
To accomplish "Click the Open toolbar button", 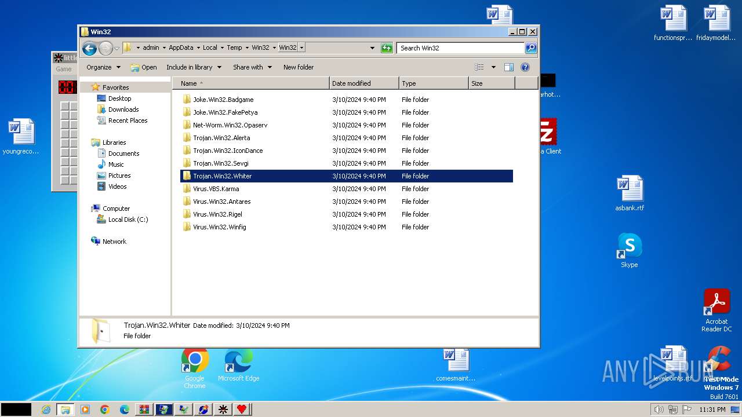I will pos(143,67).
